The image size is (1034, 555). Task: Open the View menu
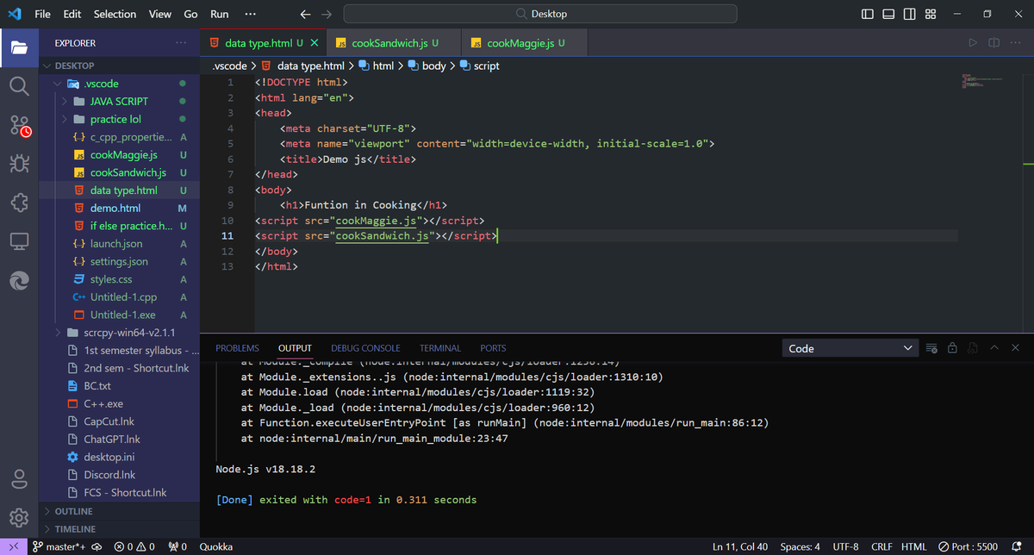tap(160, 14)
